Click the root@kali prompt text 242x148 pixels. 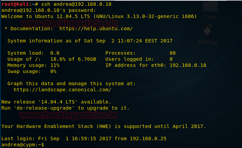point(14,4)
